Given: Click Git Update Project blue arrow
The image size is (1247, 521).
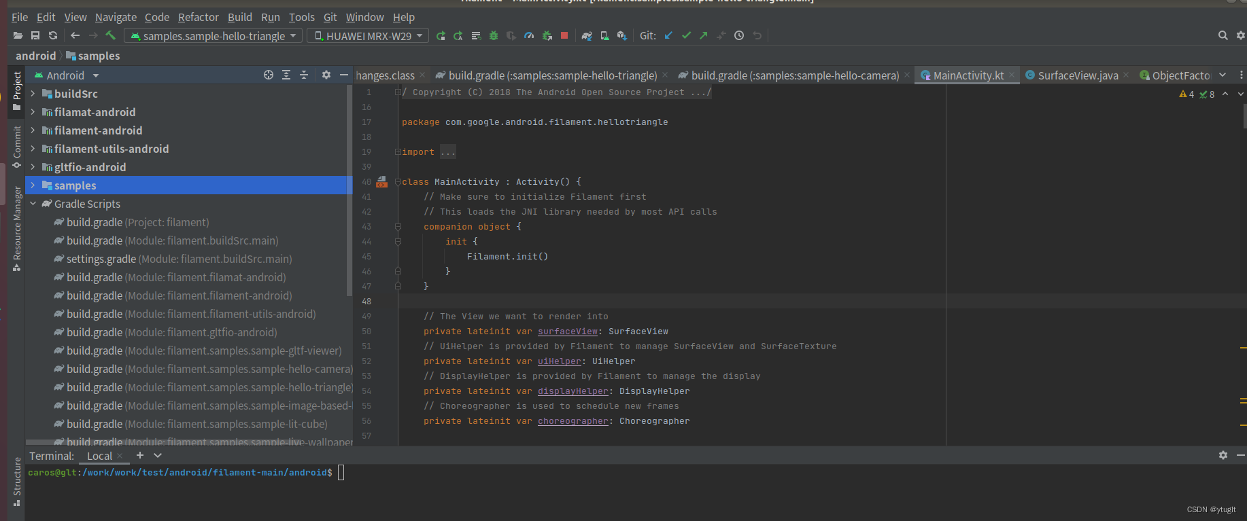Looking at the screenshot, I should pyautogui.click(x=668, y=35).
